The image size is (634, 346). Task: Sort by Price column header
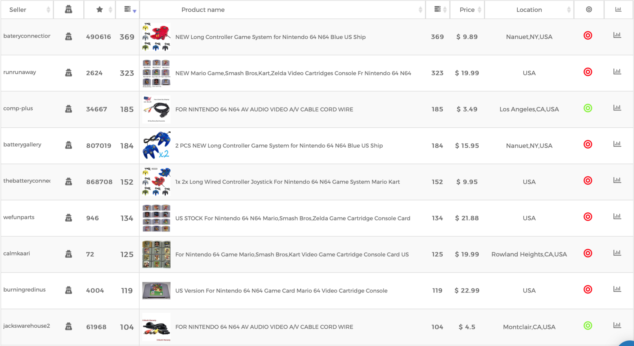[x=467, y=10]
